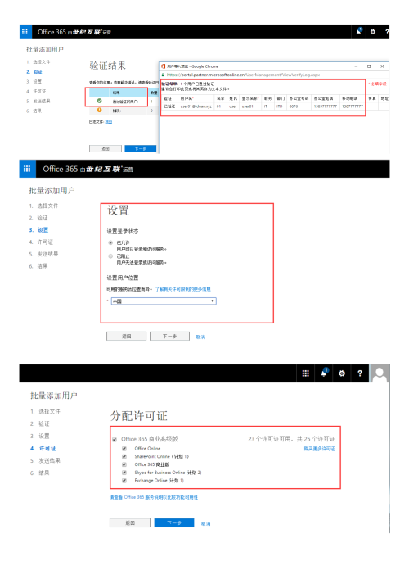
Task: Toggle the Office Online checkbox
Action: pos(124,449)
